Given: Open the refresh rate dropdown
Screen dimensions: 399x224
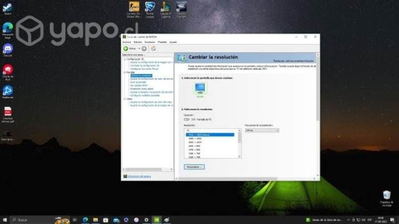Looking at the screenshot, I should [262, 130].
